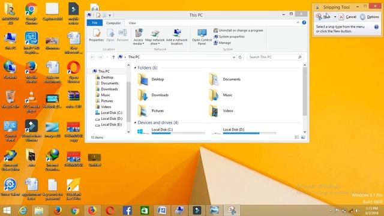This screenshot has width=384, height=216.
Task: Select the Pictures folder in main pane
Action: click(x=151, y=110)
